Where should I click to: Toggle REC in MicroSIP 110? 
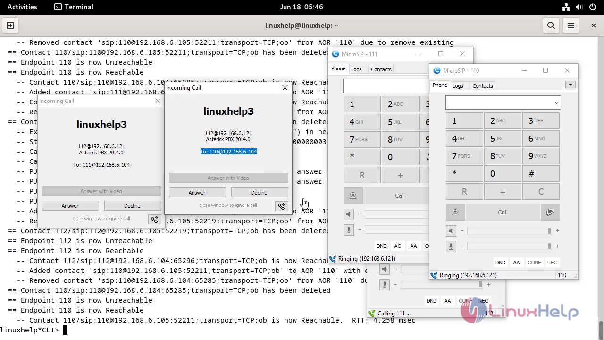point(552,263)
